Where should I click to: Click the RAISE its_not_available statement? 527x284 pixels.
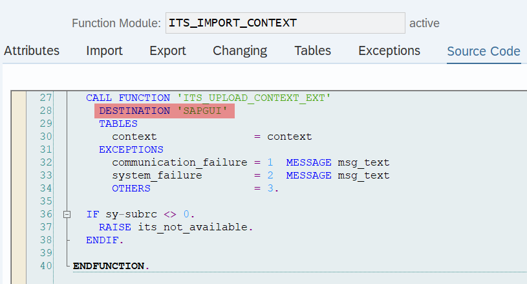coord(176,227)
